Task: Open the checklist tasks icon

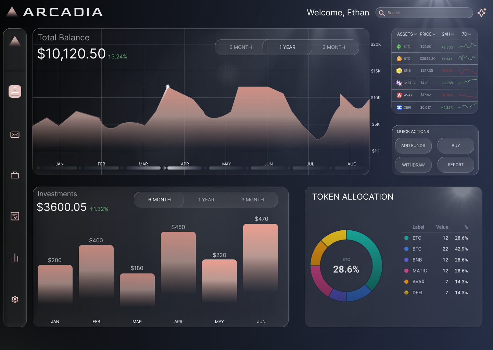Action: 15,216
